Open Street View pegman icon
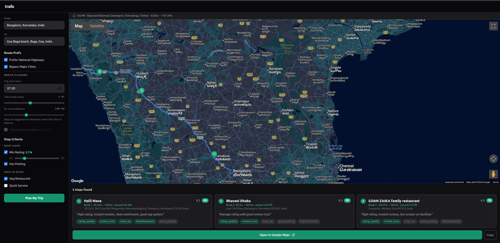 point(493,174)
